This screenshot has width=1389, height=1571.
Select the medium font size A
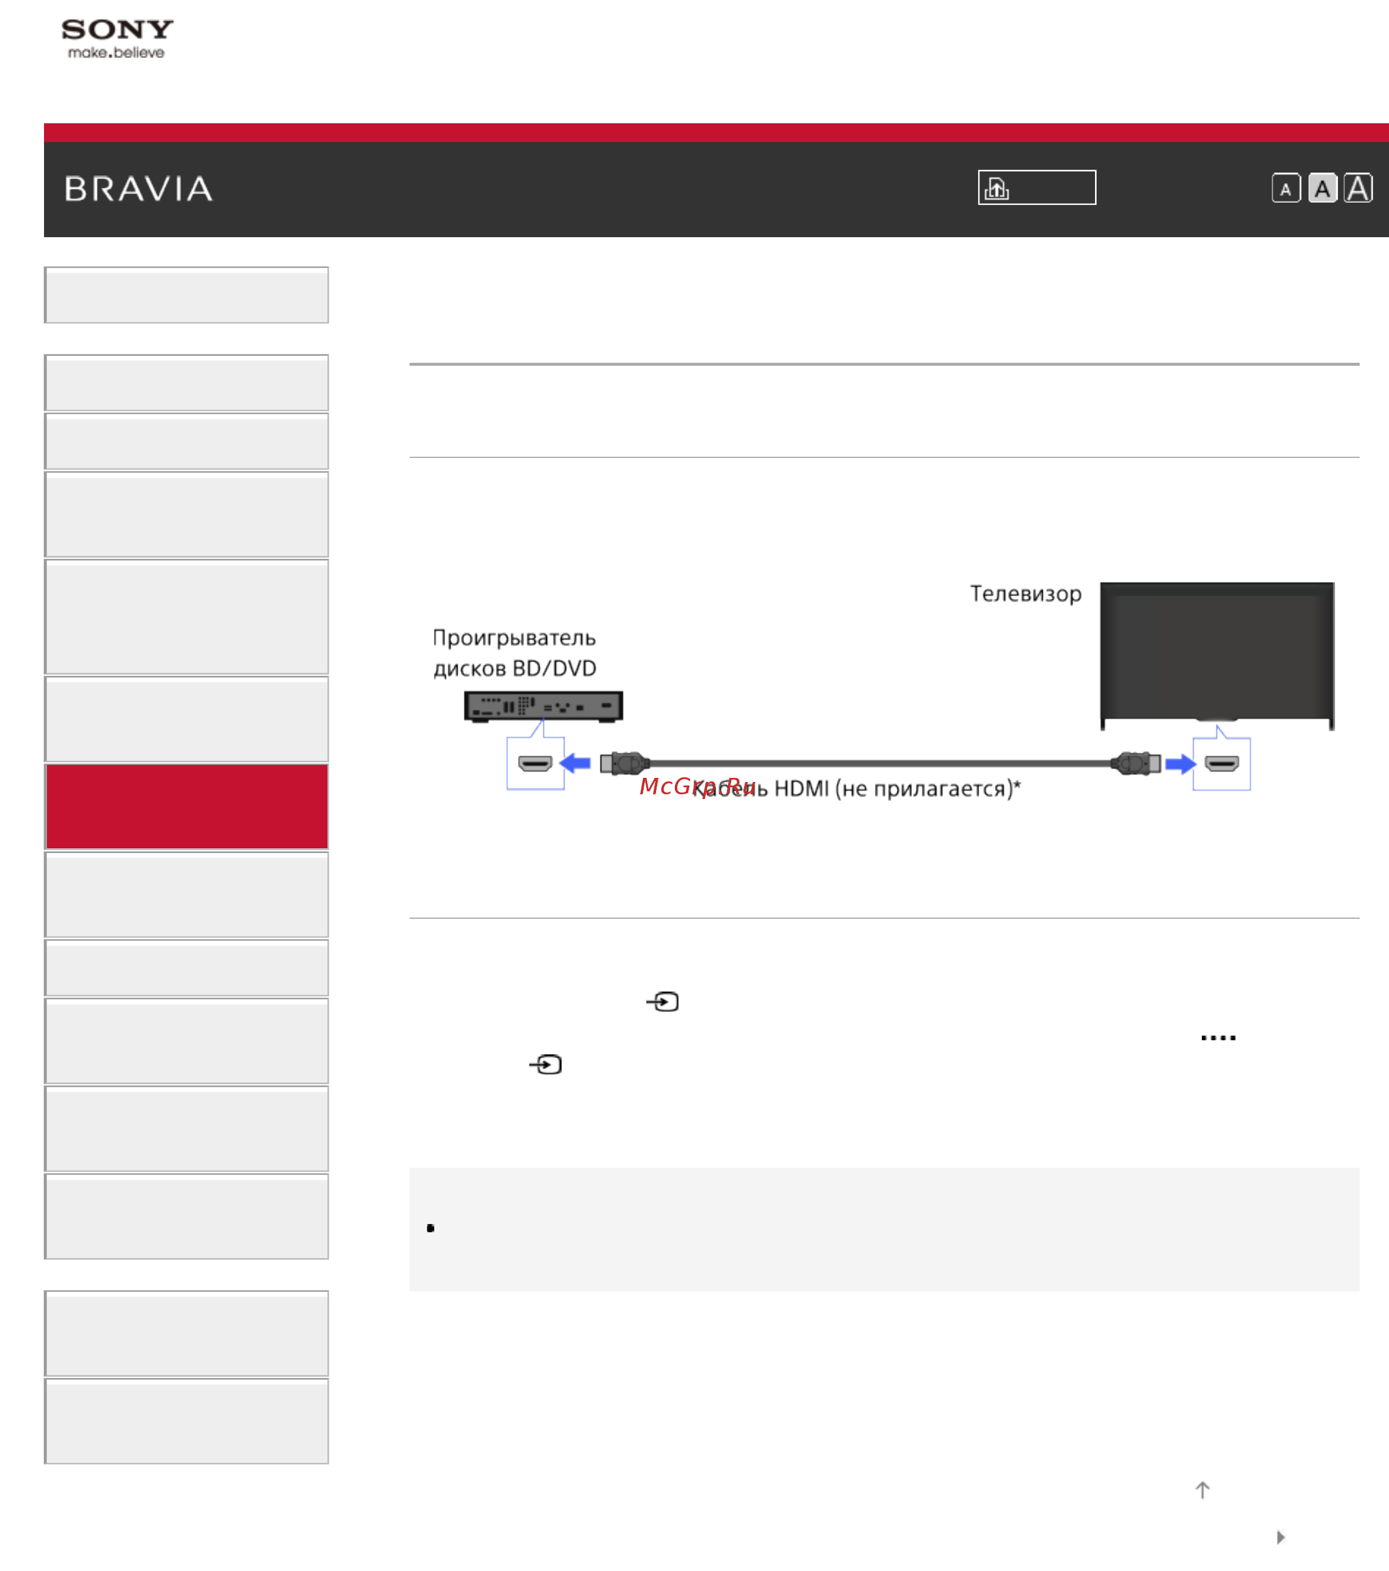click(x=1322, y=189)
